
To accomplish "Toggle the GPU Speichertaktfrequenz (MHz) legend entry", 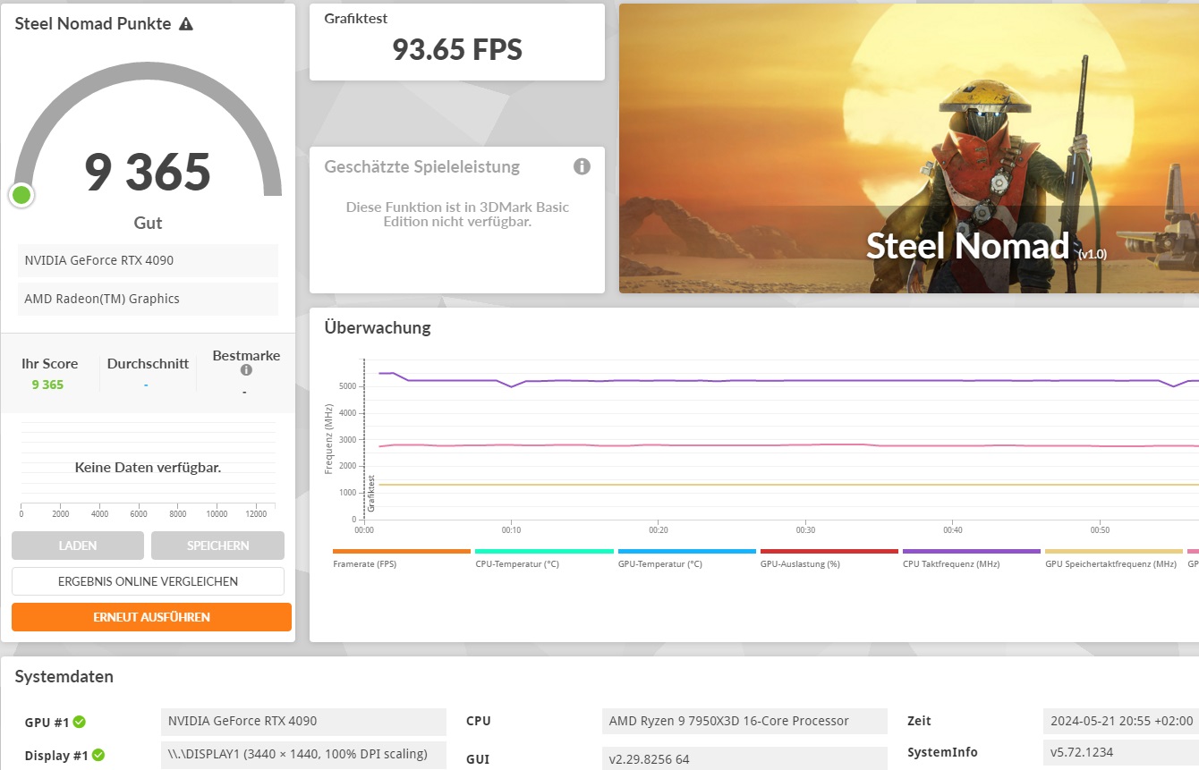I will click(1114, 558).
